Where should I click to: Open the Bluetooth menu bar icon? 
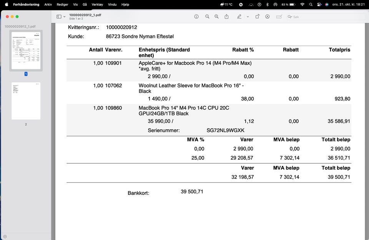pyautogui.click(x=268, y=5)
